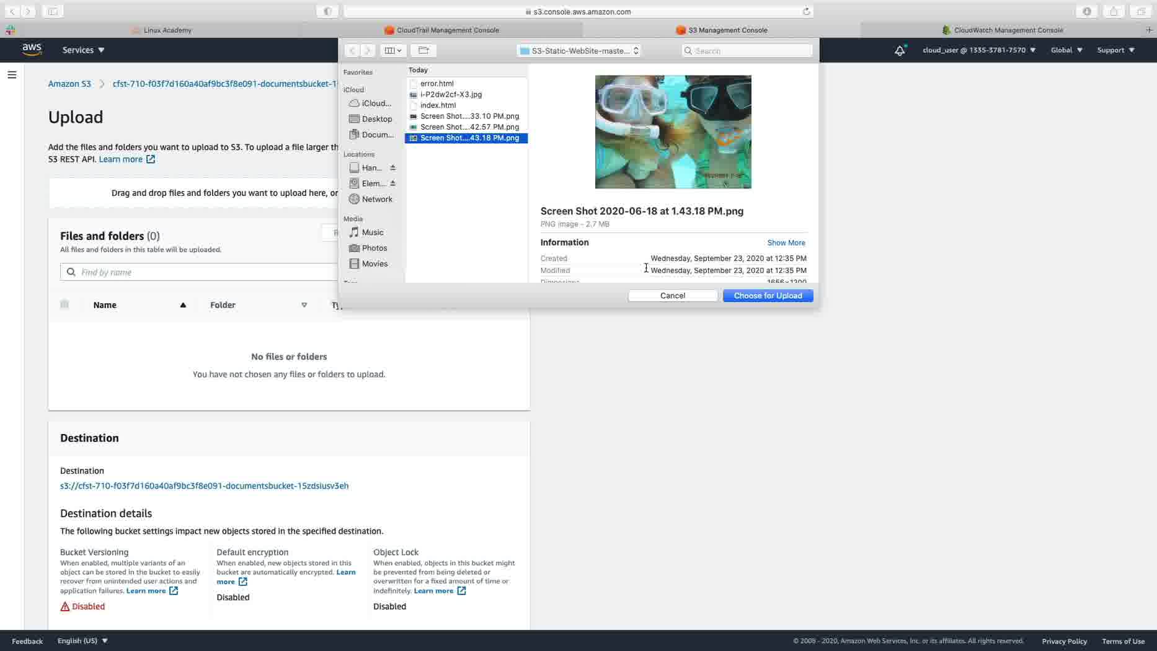The width and height of the screenshot is (1157, 651).
Task: Reload the page in address bar
Action: coord(806,11)
